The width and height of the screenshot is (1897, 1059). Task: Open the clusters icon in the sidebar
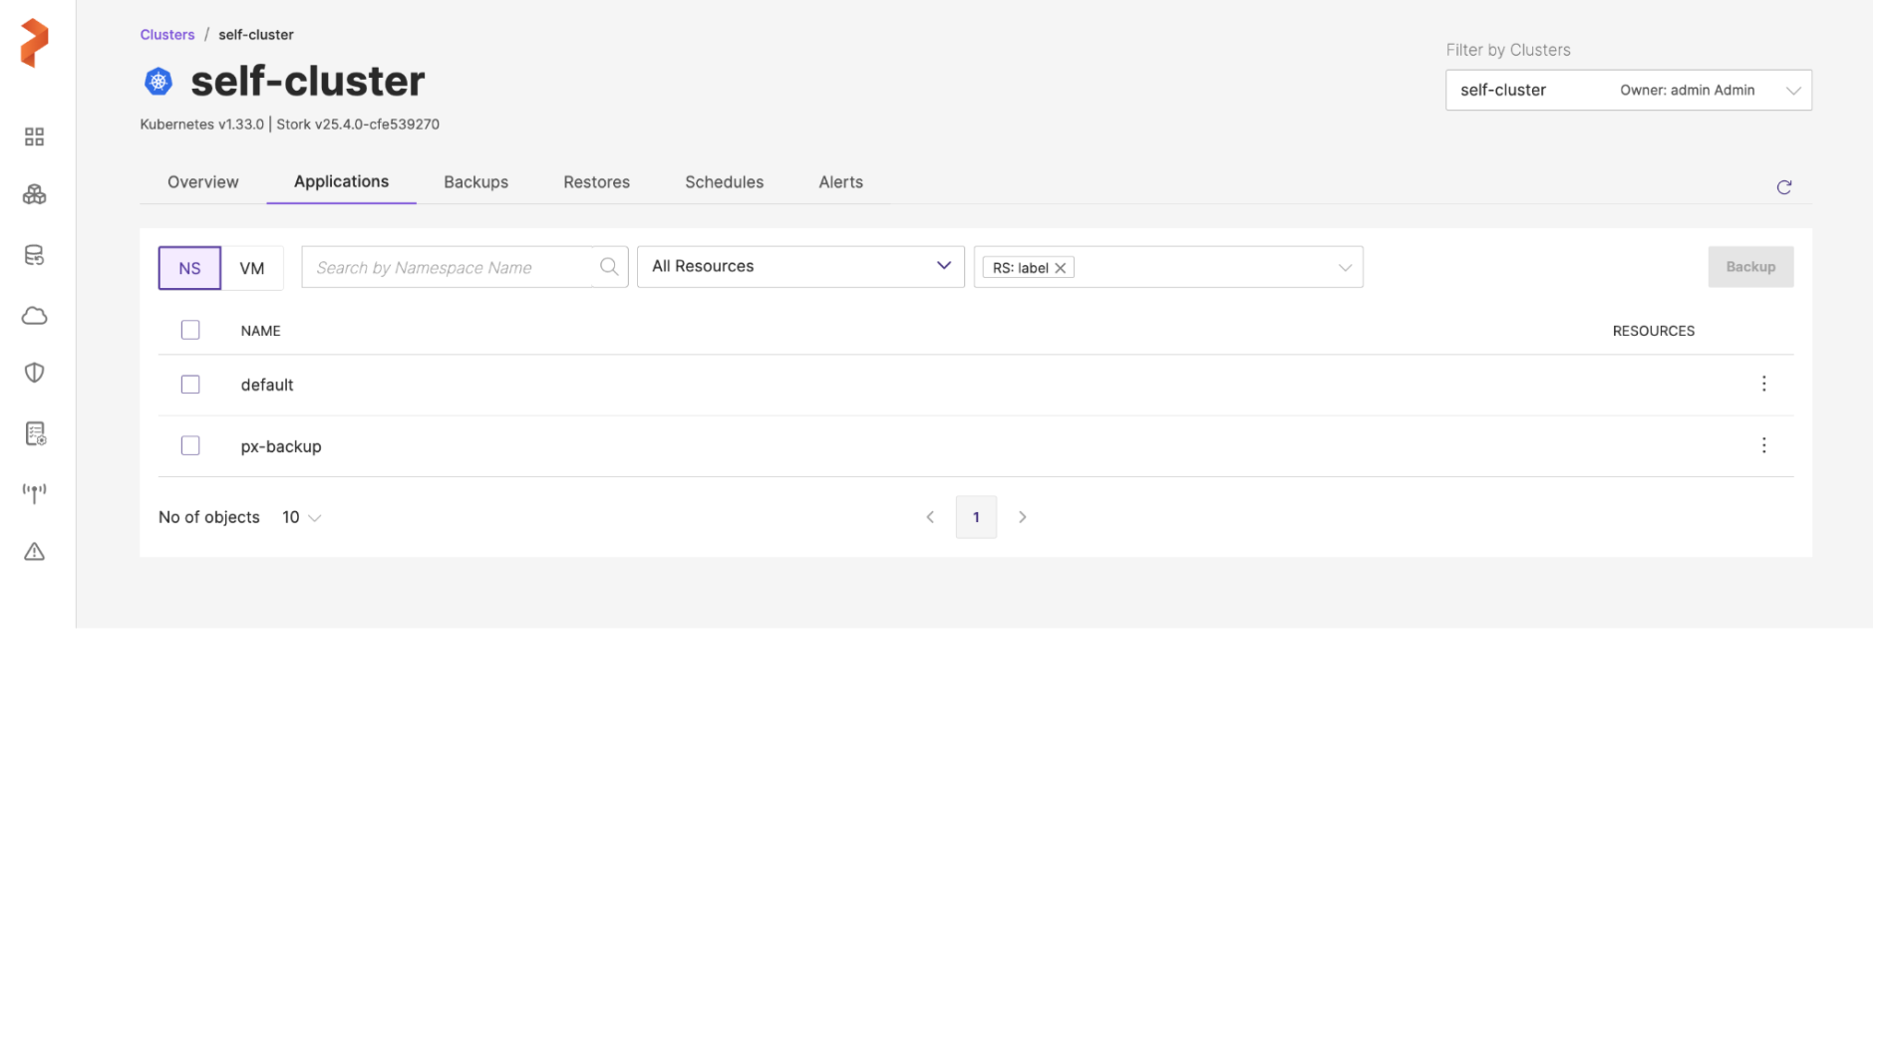(x=34, y=196)
